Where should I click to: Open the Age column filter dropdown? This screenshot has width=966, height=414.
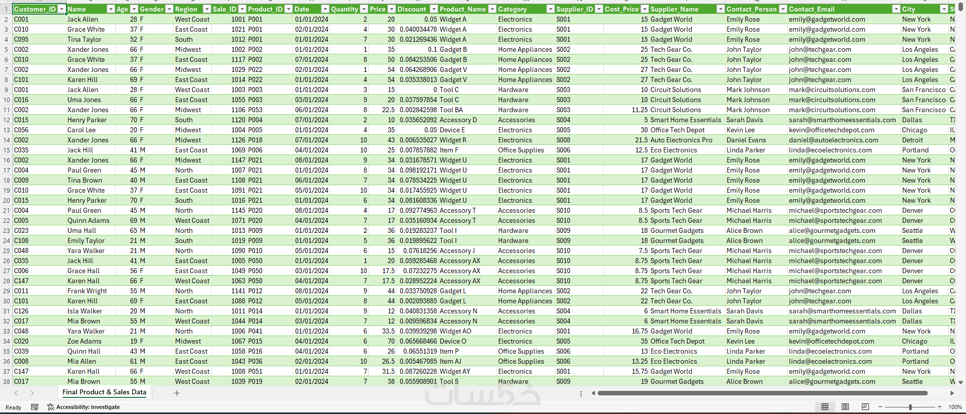pos(134,9)
